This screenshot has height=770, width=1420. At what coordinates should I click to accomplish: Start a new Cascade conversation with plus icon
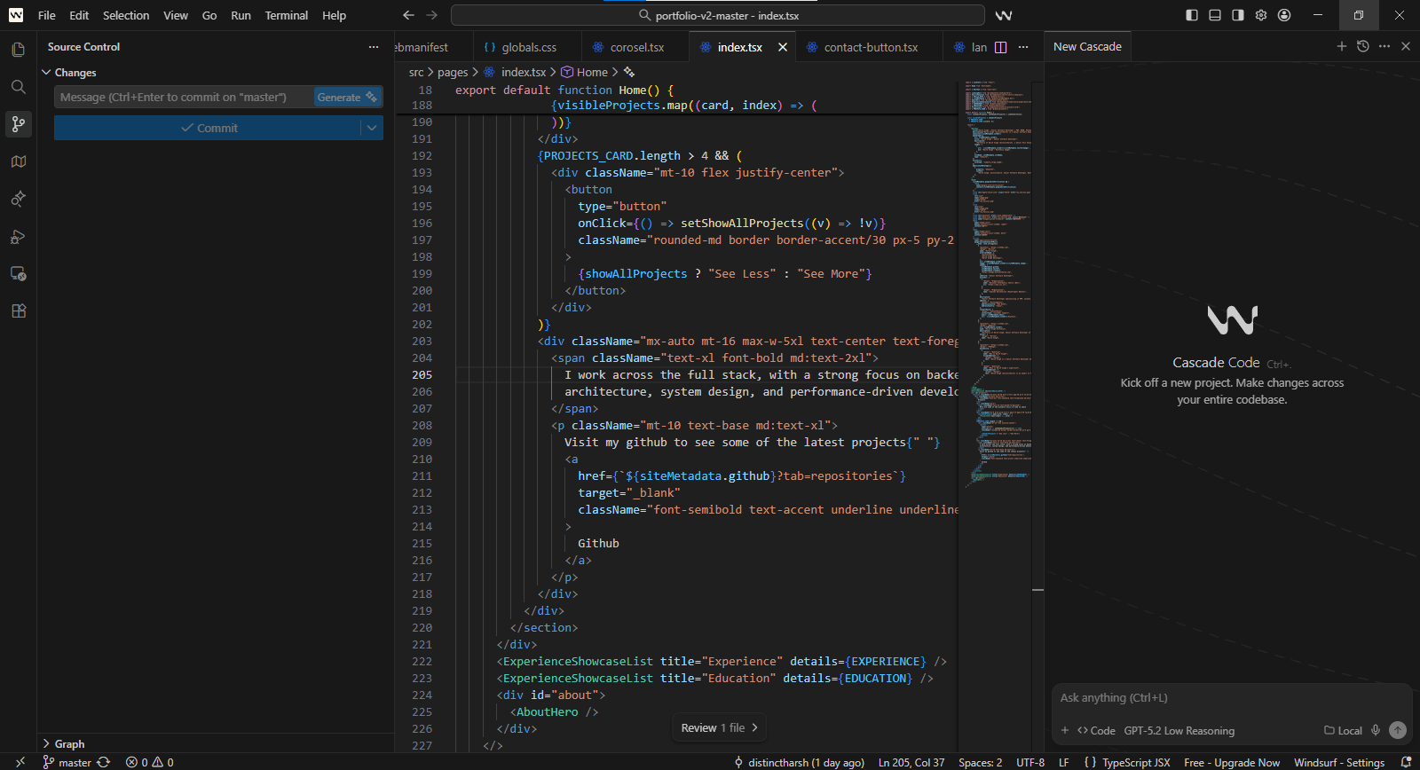[x=1341, y=46]
